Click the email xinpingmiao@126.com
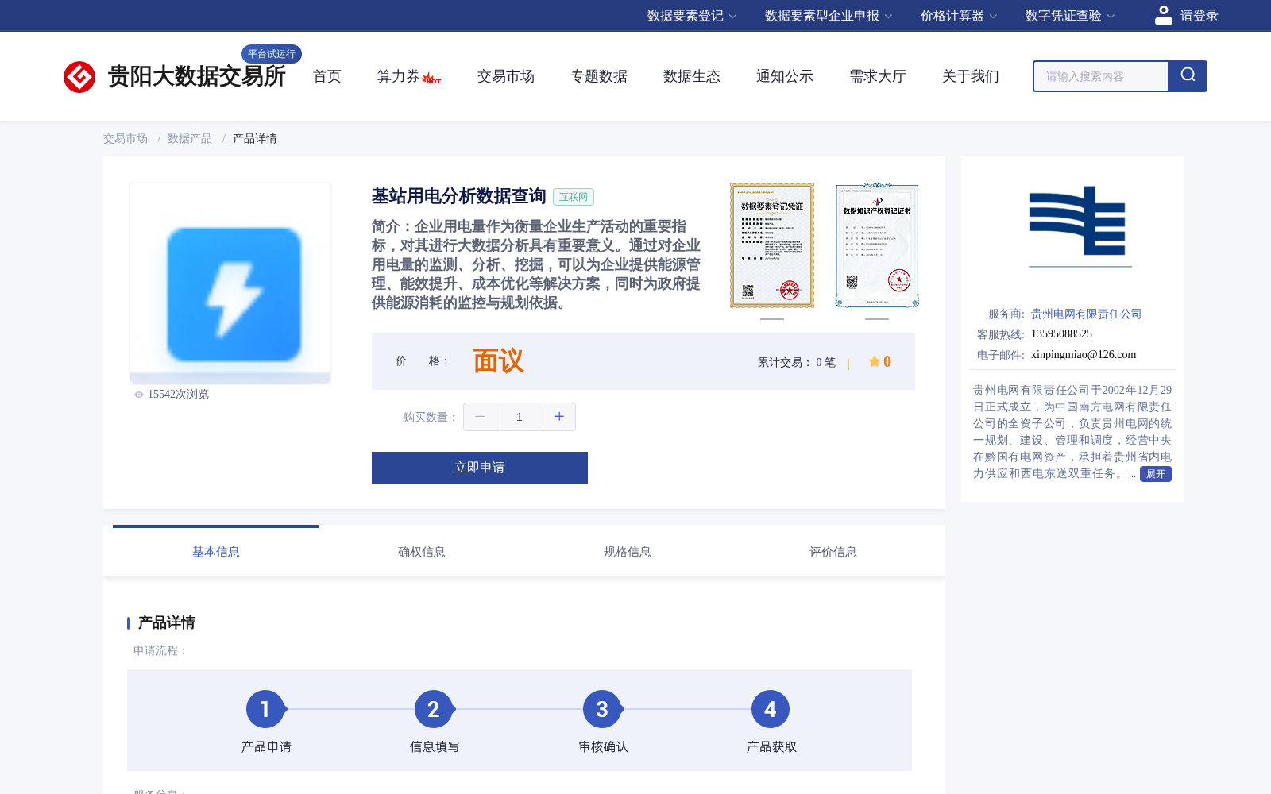The width and height of the screenshot is (1271, 794). click(x=1084, y=355)
